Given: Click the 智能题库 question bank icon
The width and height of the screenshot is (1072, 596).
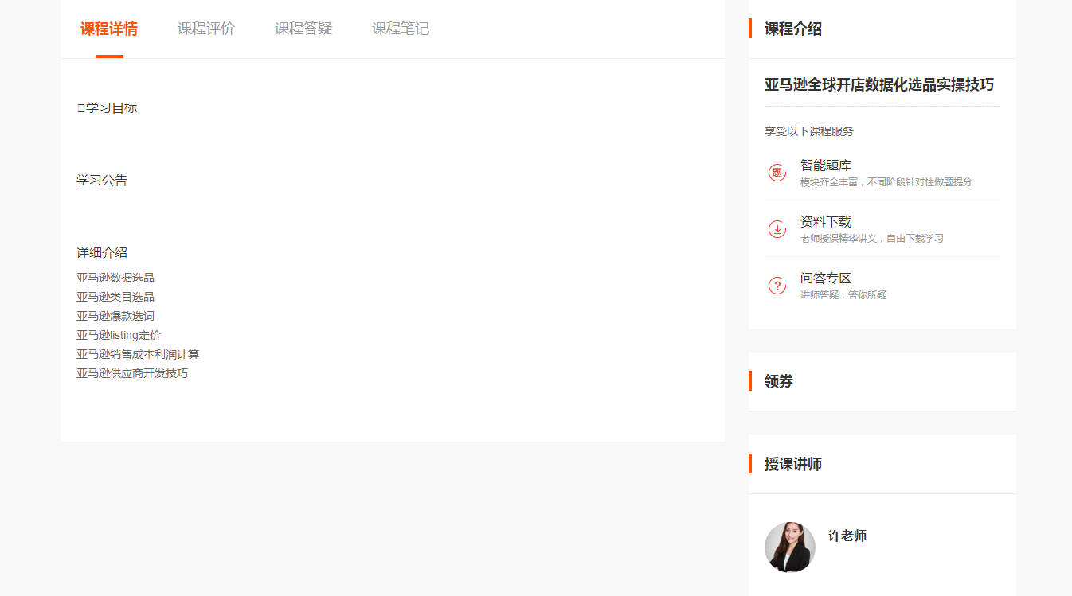Looking at the screenshot, I should tap(777, 173).
